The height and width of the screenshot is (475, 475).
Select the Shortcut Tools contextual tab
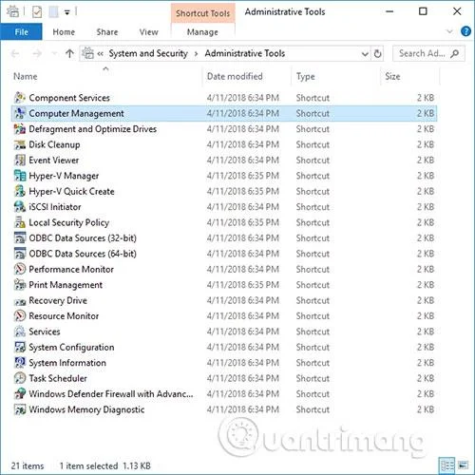(x=202, y=13)
